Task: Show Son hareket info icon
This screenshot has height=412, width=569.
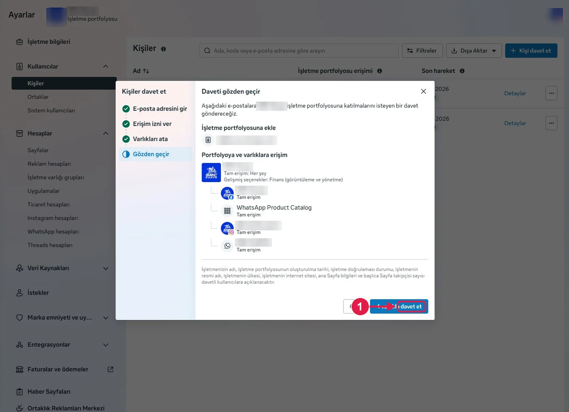Action: click(x=462, y=71)
